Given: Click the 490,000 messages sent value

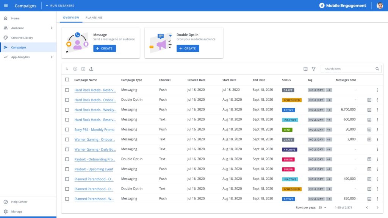Looking at the screenshot, I should pos(349,179).
